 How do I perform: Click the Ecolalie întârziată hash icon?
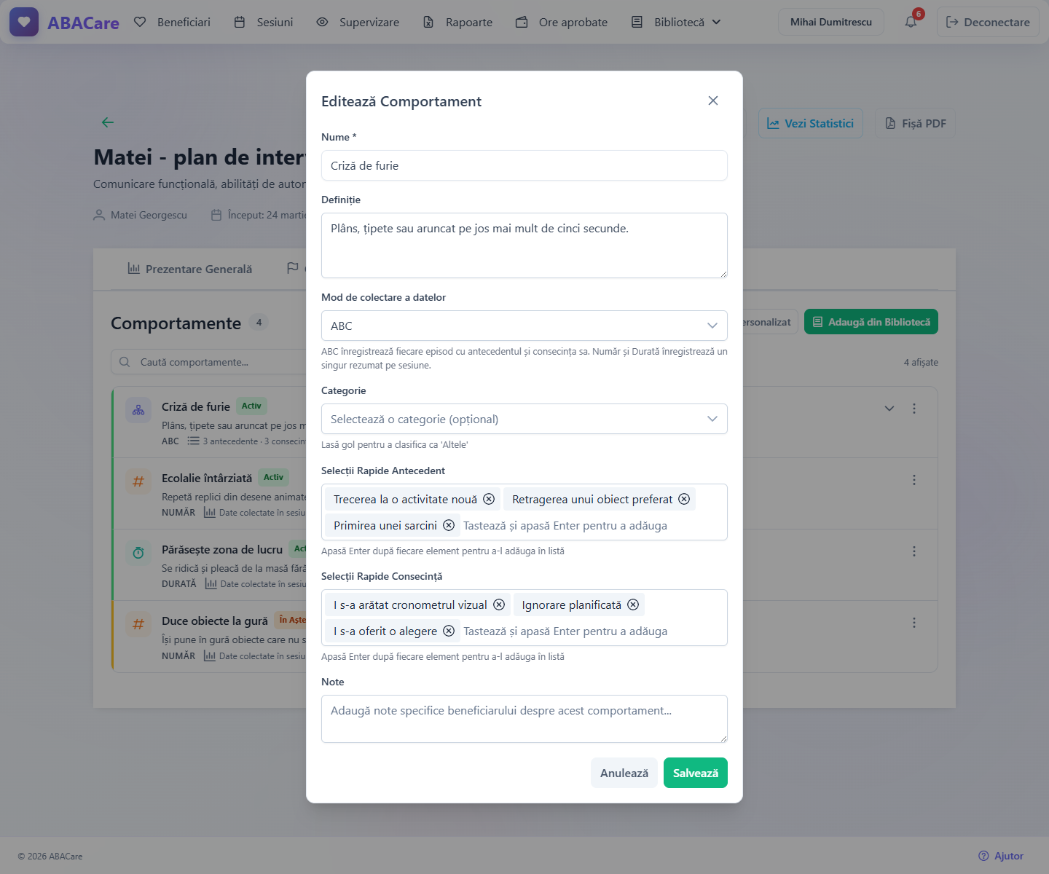138,481
